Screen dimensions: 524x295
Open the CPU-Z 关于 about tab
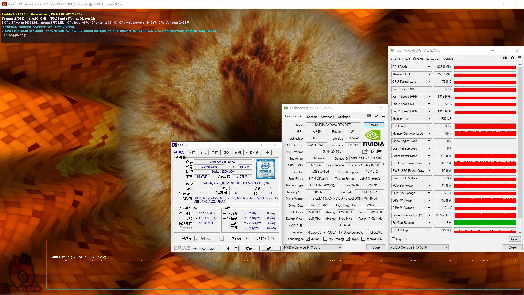(265, 153)
